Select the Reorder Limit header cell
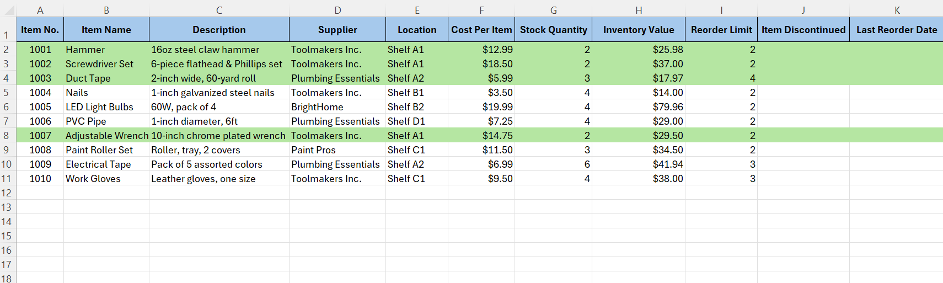The height and width of the screenshot is (283, 943). click(721, 30)
